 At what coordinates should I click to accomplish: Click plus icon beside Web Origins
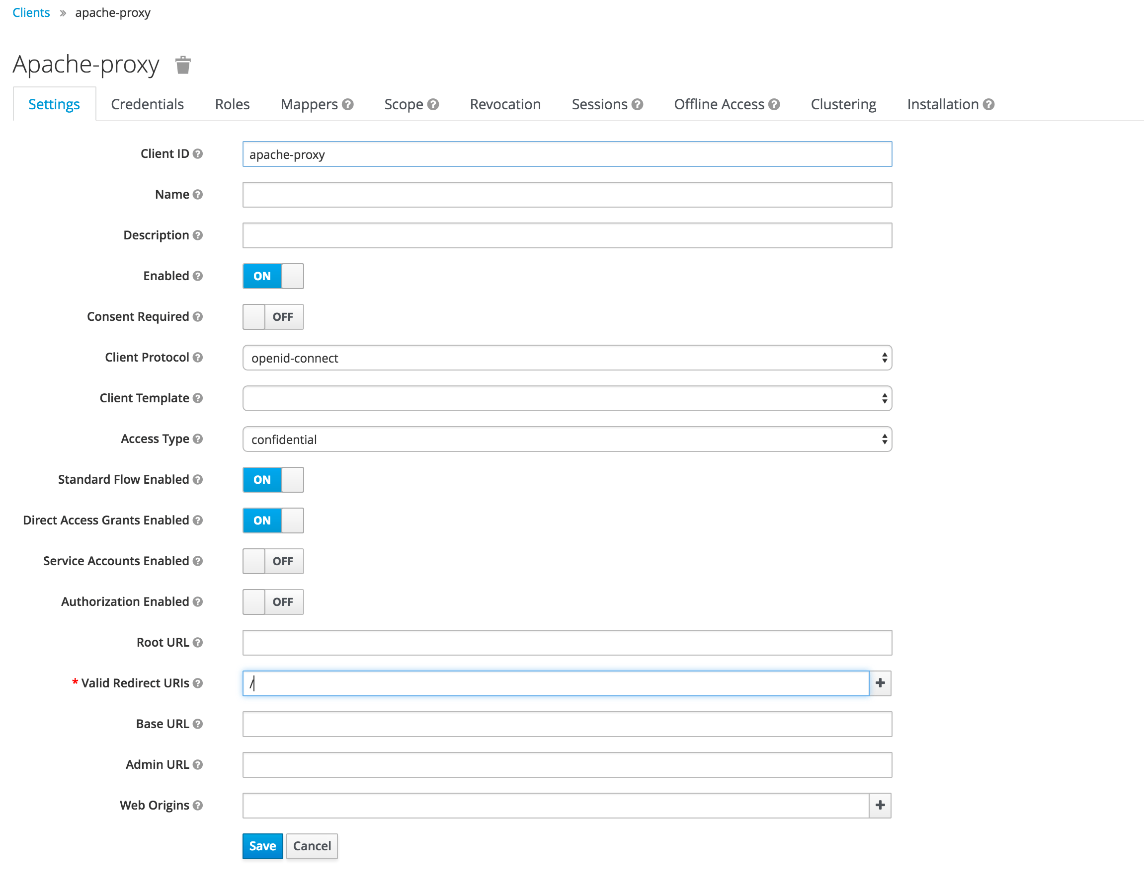point(880,805)
